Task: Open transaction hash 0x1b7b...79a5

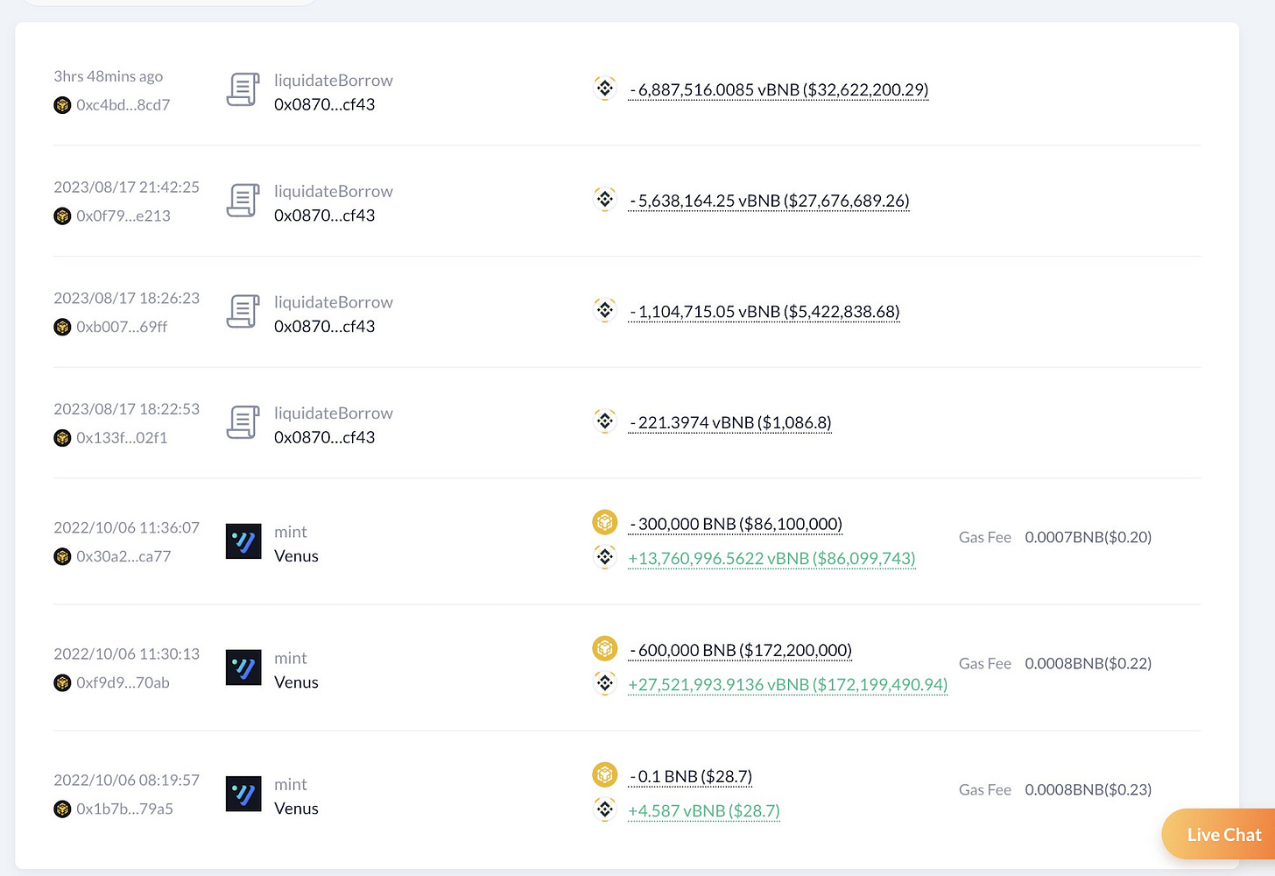Action: [x=124, y=809]
